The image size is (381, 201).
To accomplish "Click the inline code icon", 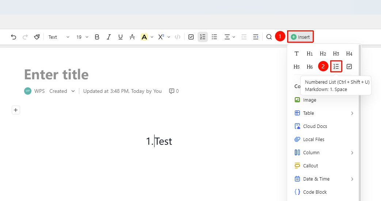I will pos(178,37).
